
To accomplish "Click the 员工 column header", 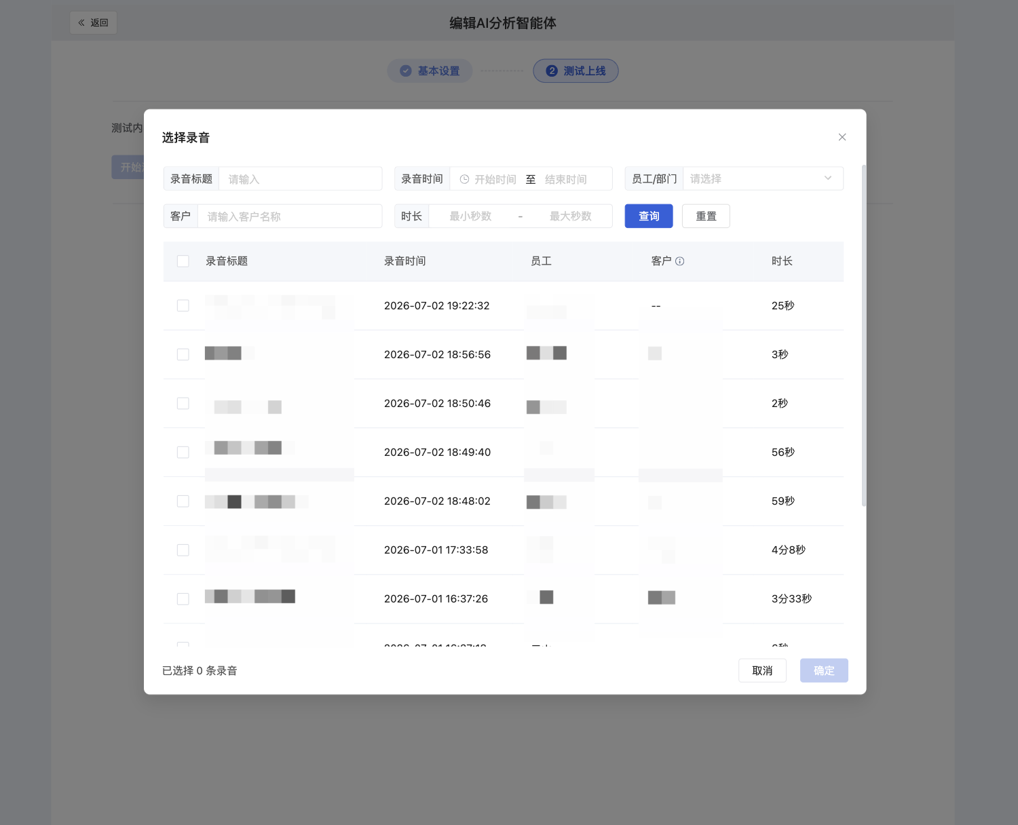I will click(x=541, y=261).
